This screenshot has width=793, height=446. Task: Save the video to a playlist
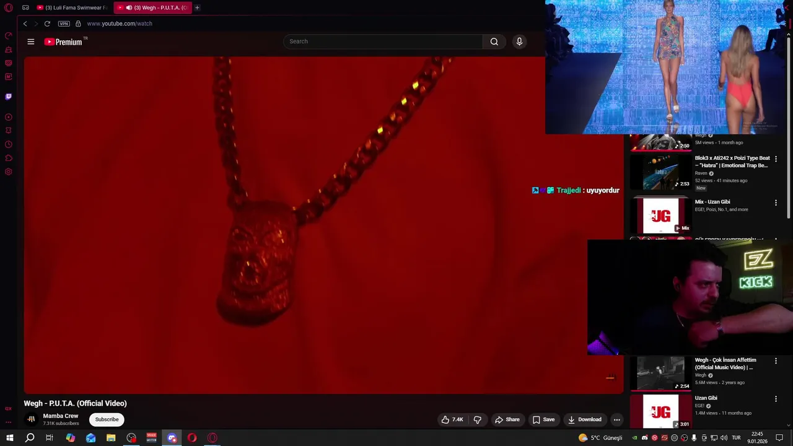click(x=544, y=419)
